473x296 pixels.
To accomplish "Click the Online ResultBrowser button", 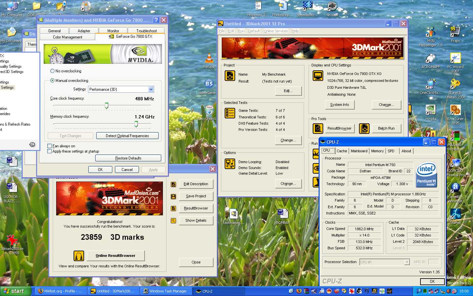I will tap(115, 256).
